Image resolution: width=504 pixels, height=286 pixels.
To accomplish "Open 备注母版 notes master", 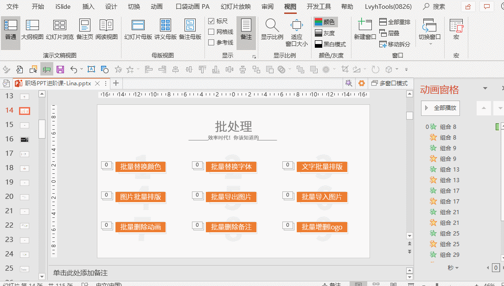I will 190,30.
